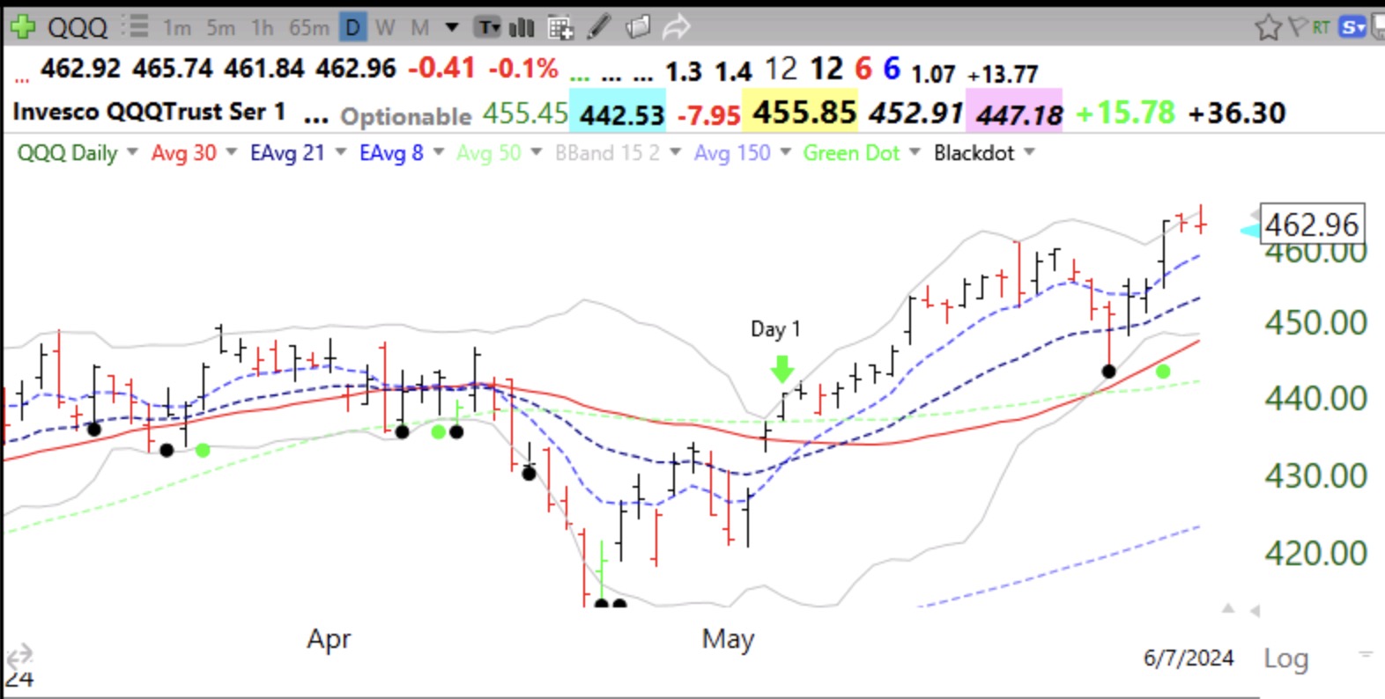Open the symbol list icon beside QQQ
The height and width of the screenshot is (699, 1385).
(x=135, y=26)
